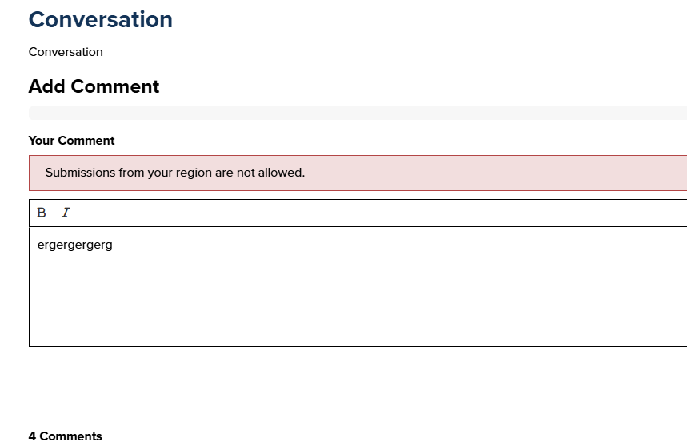Click the word 'Comment' in Add Comment heading
Viewport: 687px width, 442px height.
click(115, 86)
